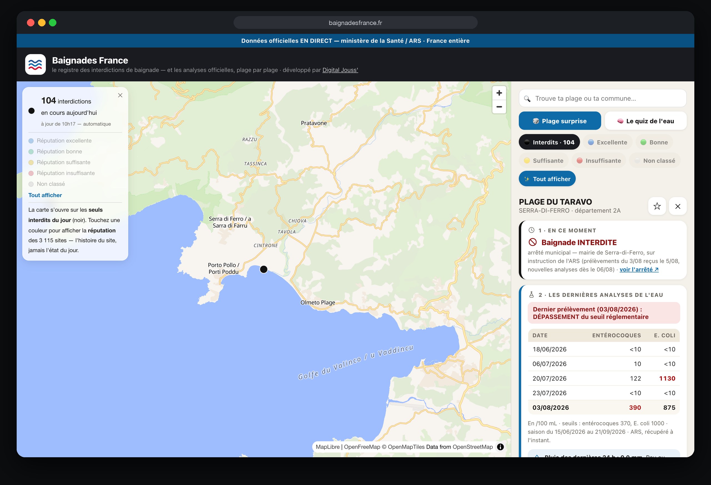The height and width of the screenshot is (485, 711).
Task: Close the Plage du Taravo detail panel
Action: tap(678, 206)
